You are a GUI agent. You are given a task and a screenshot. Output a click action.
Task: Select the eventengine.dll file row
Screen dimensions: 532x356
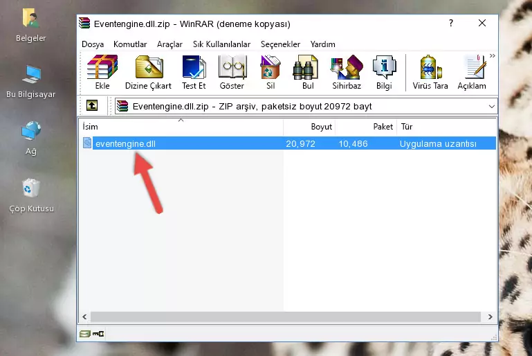[x=288, y=143]
